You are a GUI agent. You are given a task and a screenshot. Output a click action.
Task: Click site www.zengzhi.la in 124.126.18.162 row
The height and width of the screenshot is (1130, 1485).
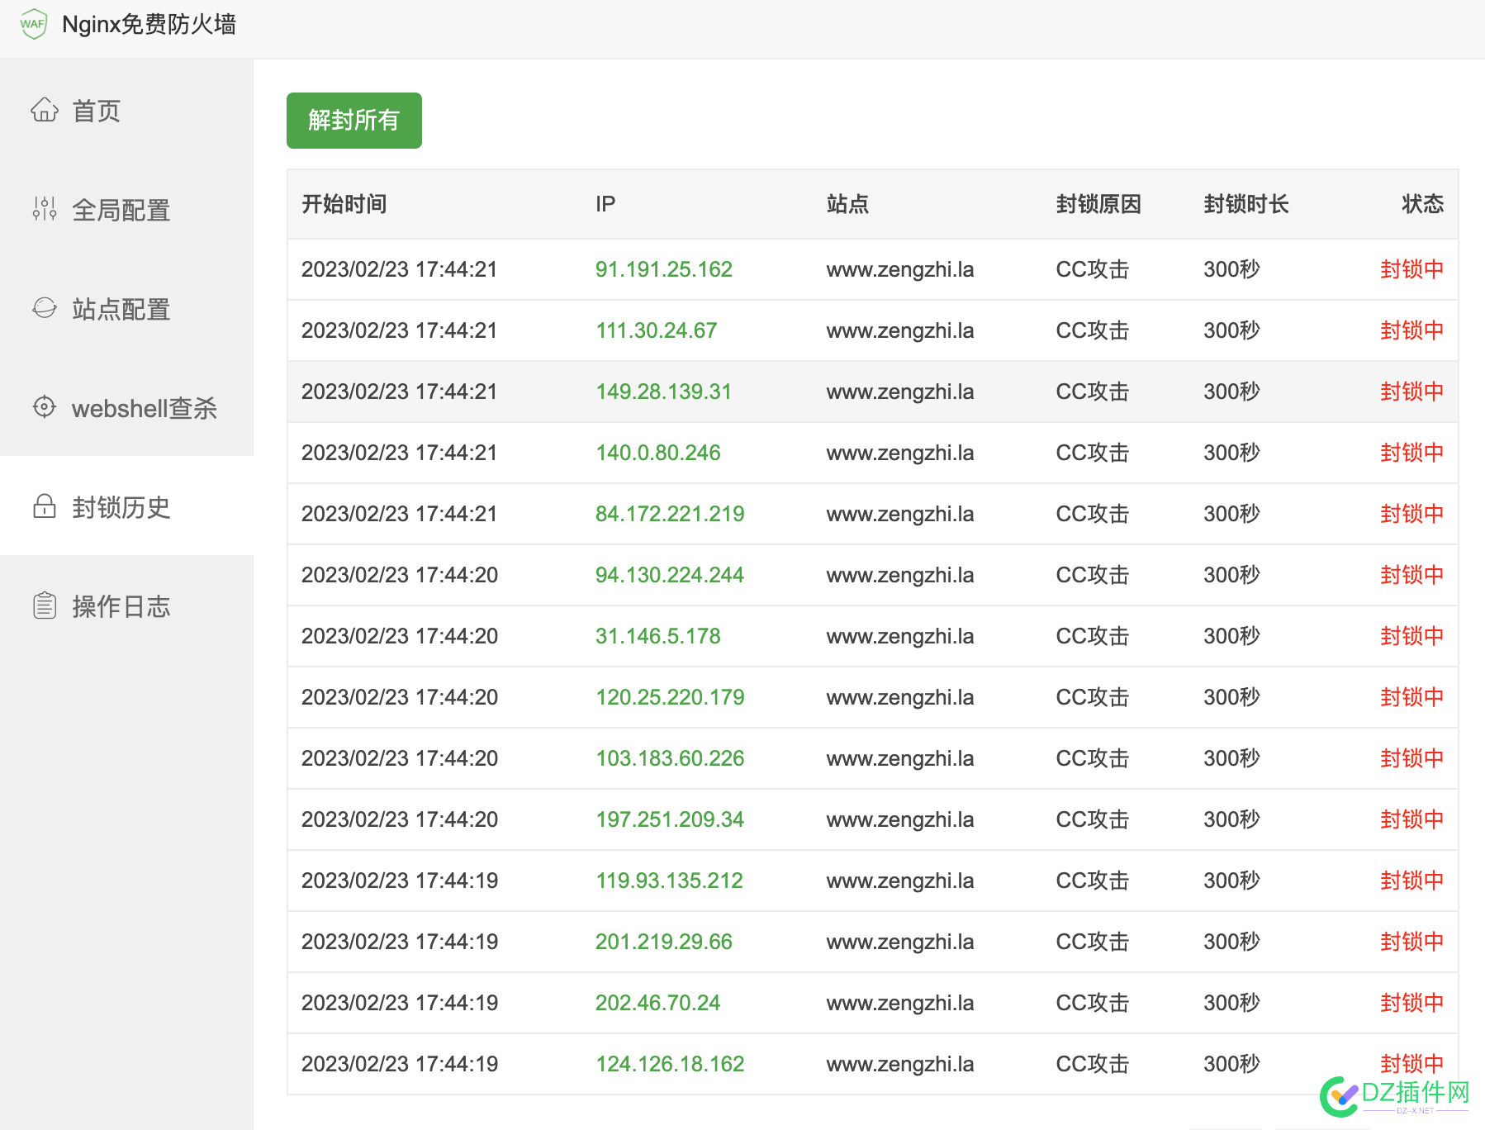[900, 1064]
